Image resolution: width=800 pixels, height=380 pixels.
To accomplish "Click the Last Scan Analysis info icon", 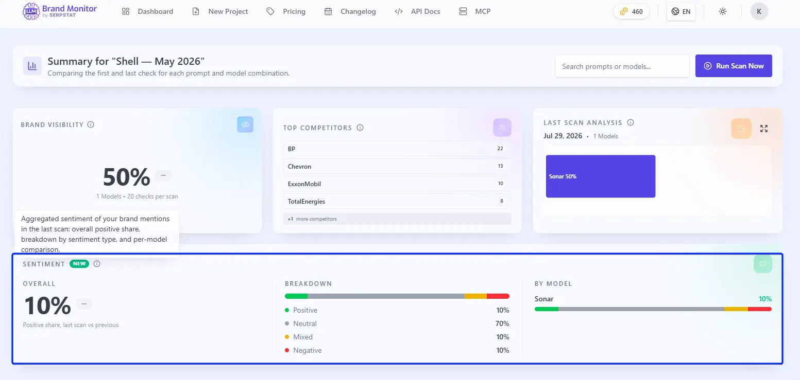I will [x=631, y=122].
